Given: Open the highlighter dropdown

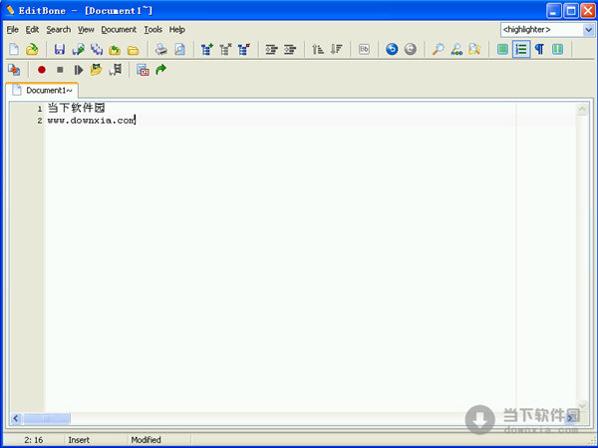Looking at the screenshot, I should click(x=588, y=30).
